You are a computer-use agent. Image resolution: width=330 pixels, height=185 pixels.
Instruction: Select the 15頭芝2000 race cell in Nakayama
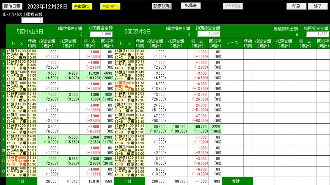[16, 97]
